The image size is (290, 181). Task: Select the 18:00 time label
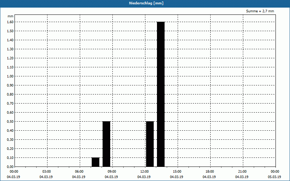tap(210, 172)
